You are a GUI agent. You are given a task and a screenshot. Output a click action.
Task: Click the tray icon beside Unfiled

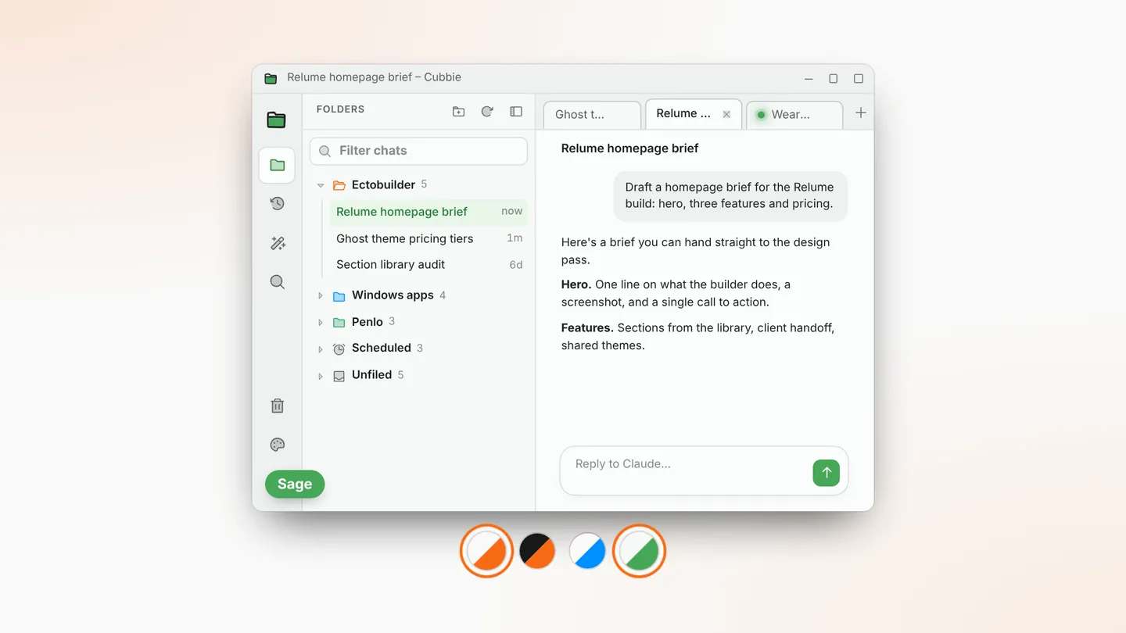(x=339, y=376)
